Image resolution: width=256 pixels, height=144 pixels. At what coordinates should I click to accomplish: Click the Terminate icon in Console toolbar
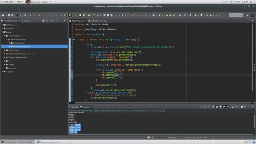202,107
